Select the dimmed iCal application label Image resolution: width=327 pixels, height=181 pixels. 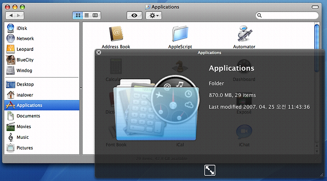(180, 145)
